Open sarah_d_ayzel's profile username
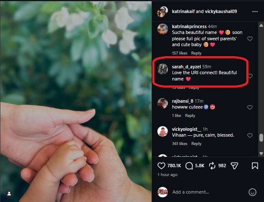Viewport: 264px width, 202px height. coord(186,67)
